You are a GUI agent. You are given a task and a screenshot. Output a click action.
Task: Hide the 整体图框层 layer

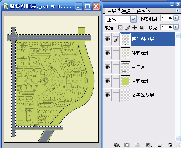pyautogui.click(x=107, y=39)
